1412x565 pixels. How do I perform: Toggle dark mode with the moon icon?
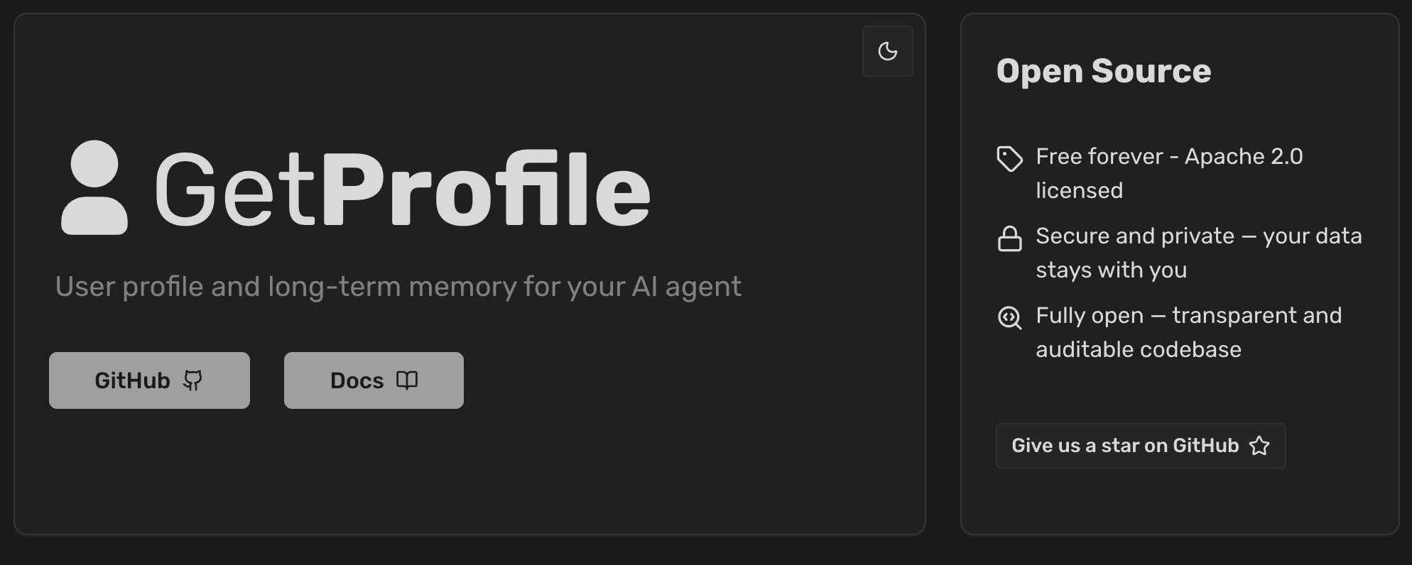[887, 50]
